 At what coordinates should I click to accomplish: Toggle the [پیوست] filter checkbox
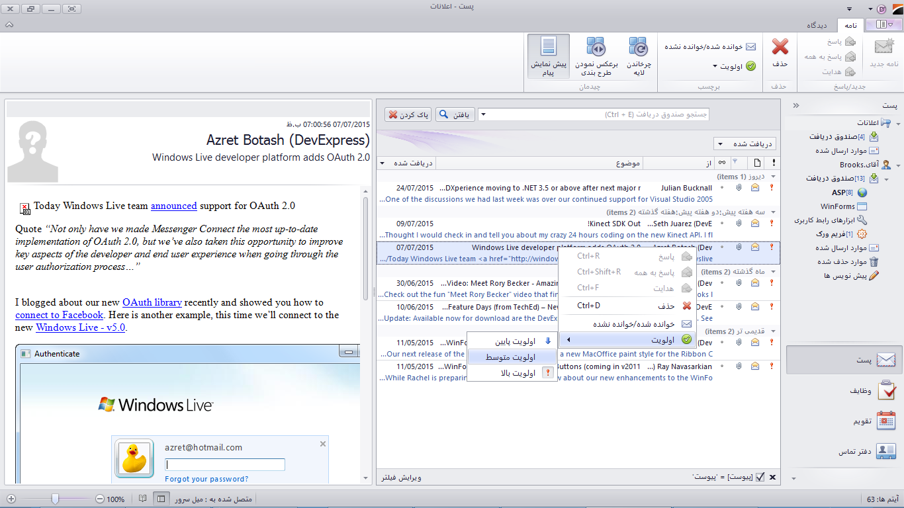tap(760, 477)
